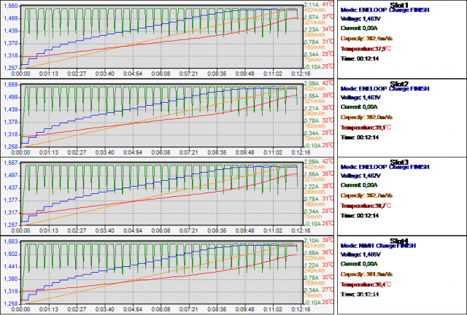Viewport: 467px width, 315px height.
Task: Click the Slot4 heading in the info panel
Action: coord(399,241)
